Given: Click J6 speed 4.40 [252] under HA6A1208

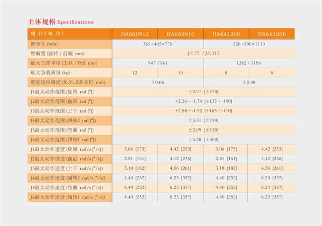Looking at the screenshot, I should click(x=226, y=197).
